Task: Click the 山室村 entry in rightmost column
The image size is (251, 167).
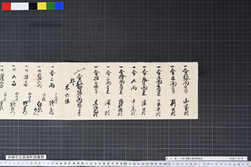Action: tap(186, 107)
